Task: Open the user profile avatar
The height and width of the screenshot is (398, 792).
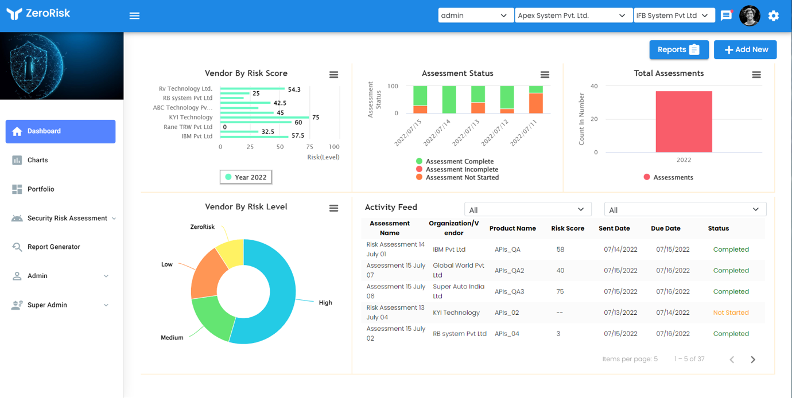Action: pos(750,15)
